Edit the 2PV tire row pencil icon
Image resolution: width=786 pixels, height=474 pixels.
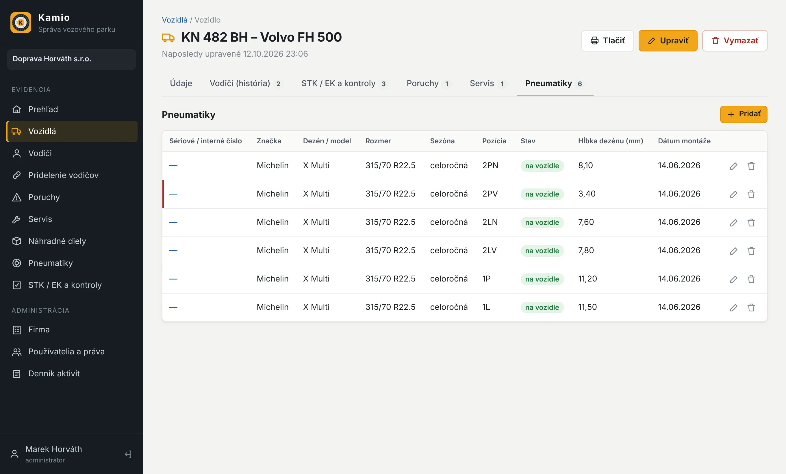pyautogui.click(x=733, y=194)
